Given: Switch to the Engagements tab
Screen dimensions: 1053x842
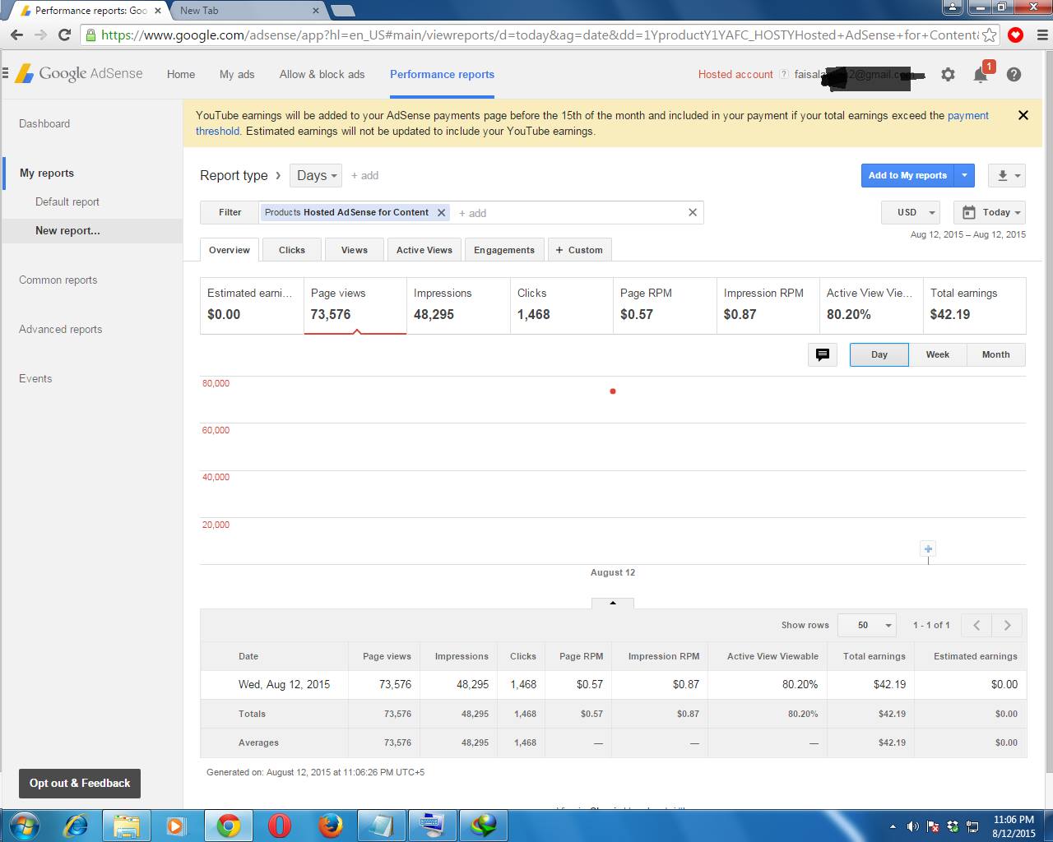Looking at the screenshot, I should [504, 250].
